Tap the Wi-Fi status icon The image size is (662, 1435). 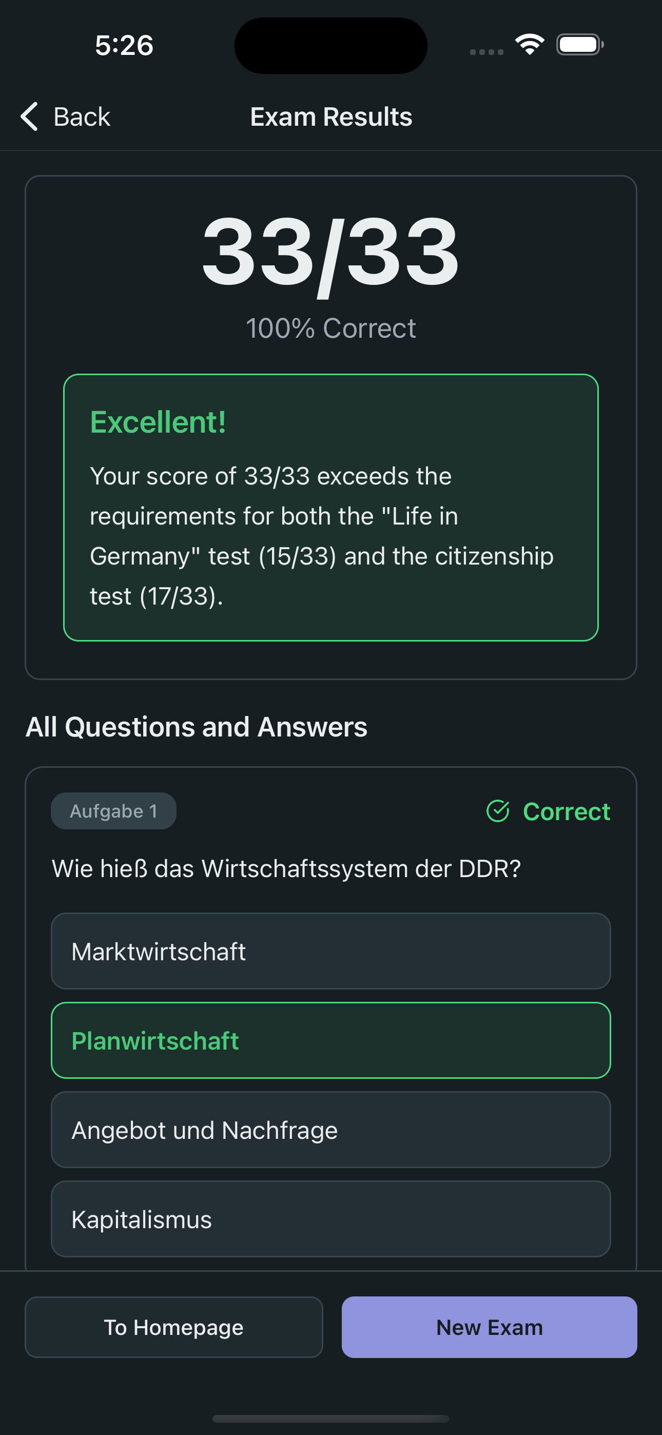tap(530, 45)
